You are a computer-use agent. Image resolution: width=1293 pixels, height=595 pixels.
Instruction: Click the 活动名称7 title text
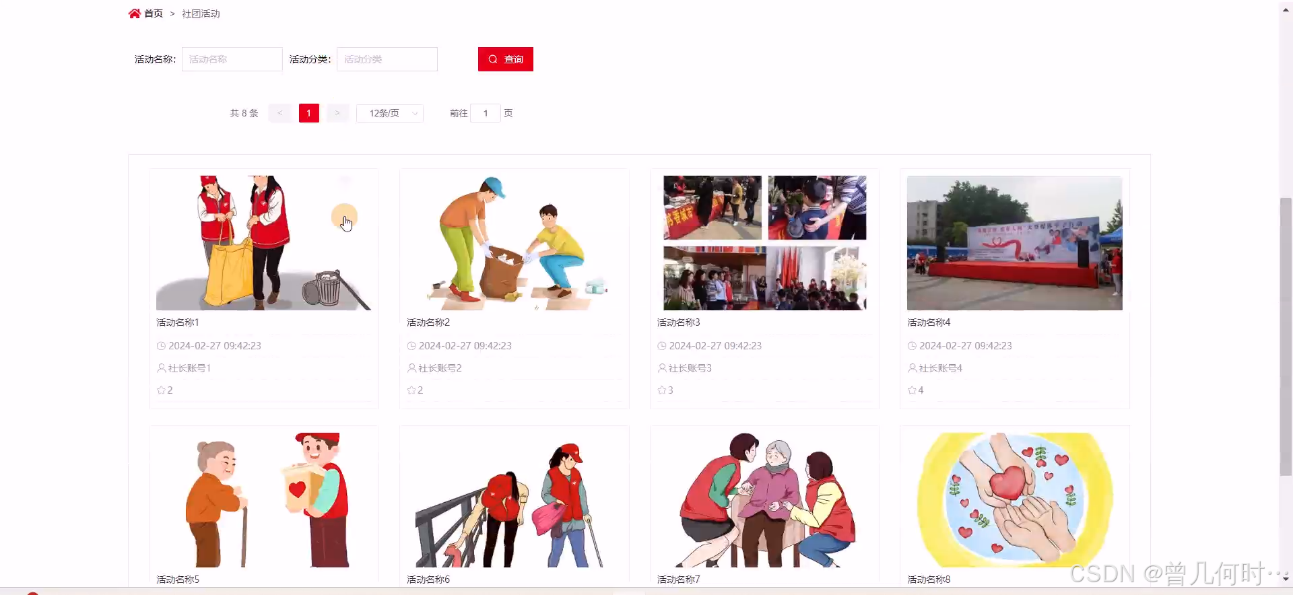coord(679,580)
